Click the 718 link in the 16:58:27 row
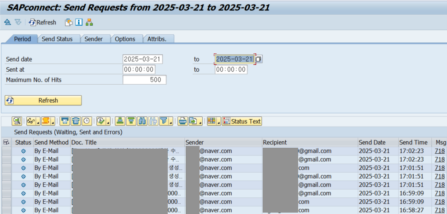This screenshot has height=214, width=447. pyautogui.click(x=440, y=210)
